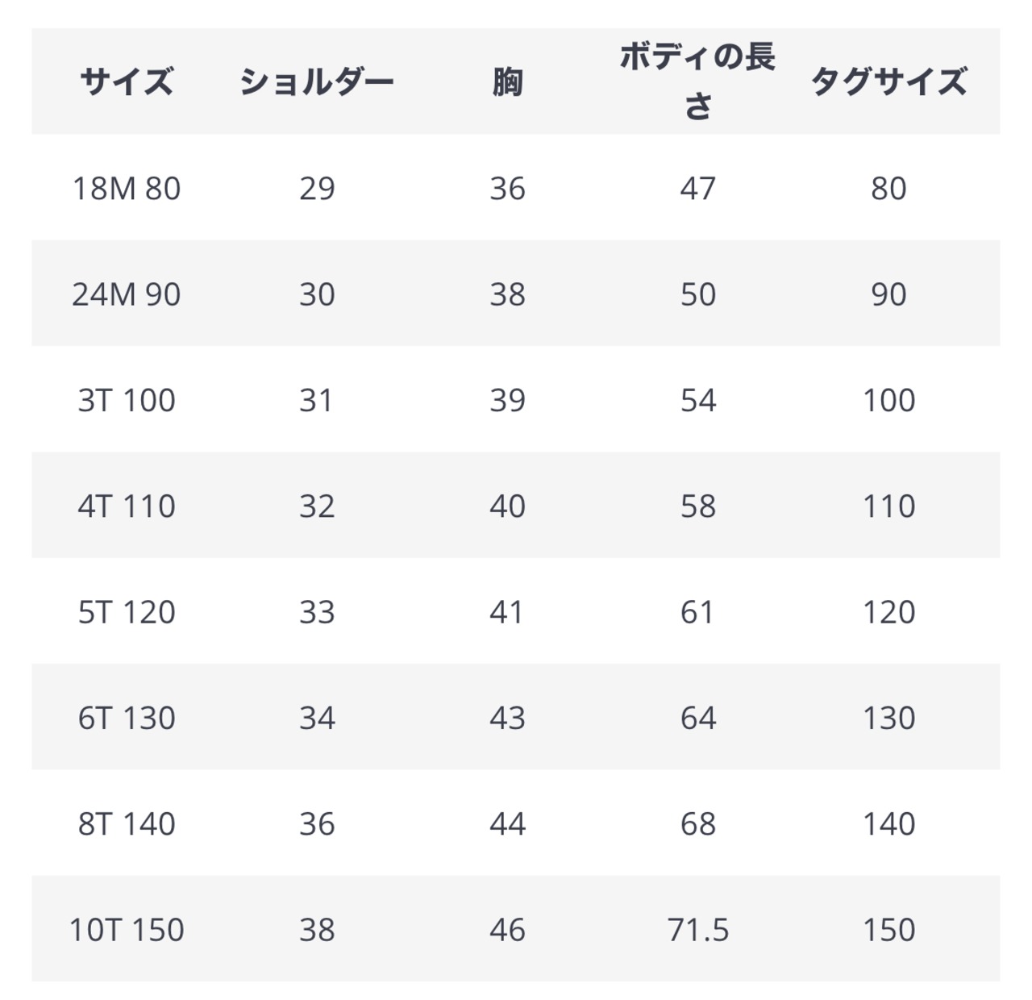Click chest value 43 in 6T row
1032x1000 pixels.
click(x=507, y=718)
